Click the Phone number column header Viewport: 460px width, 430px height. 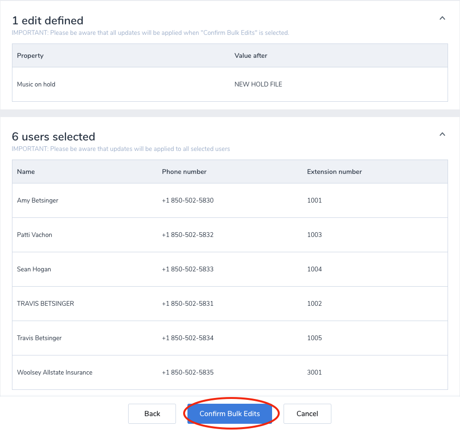184,172
